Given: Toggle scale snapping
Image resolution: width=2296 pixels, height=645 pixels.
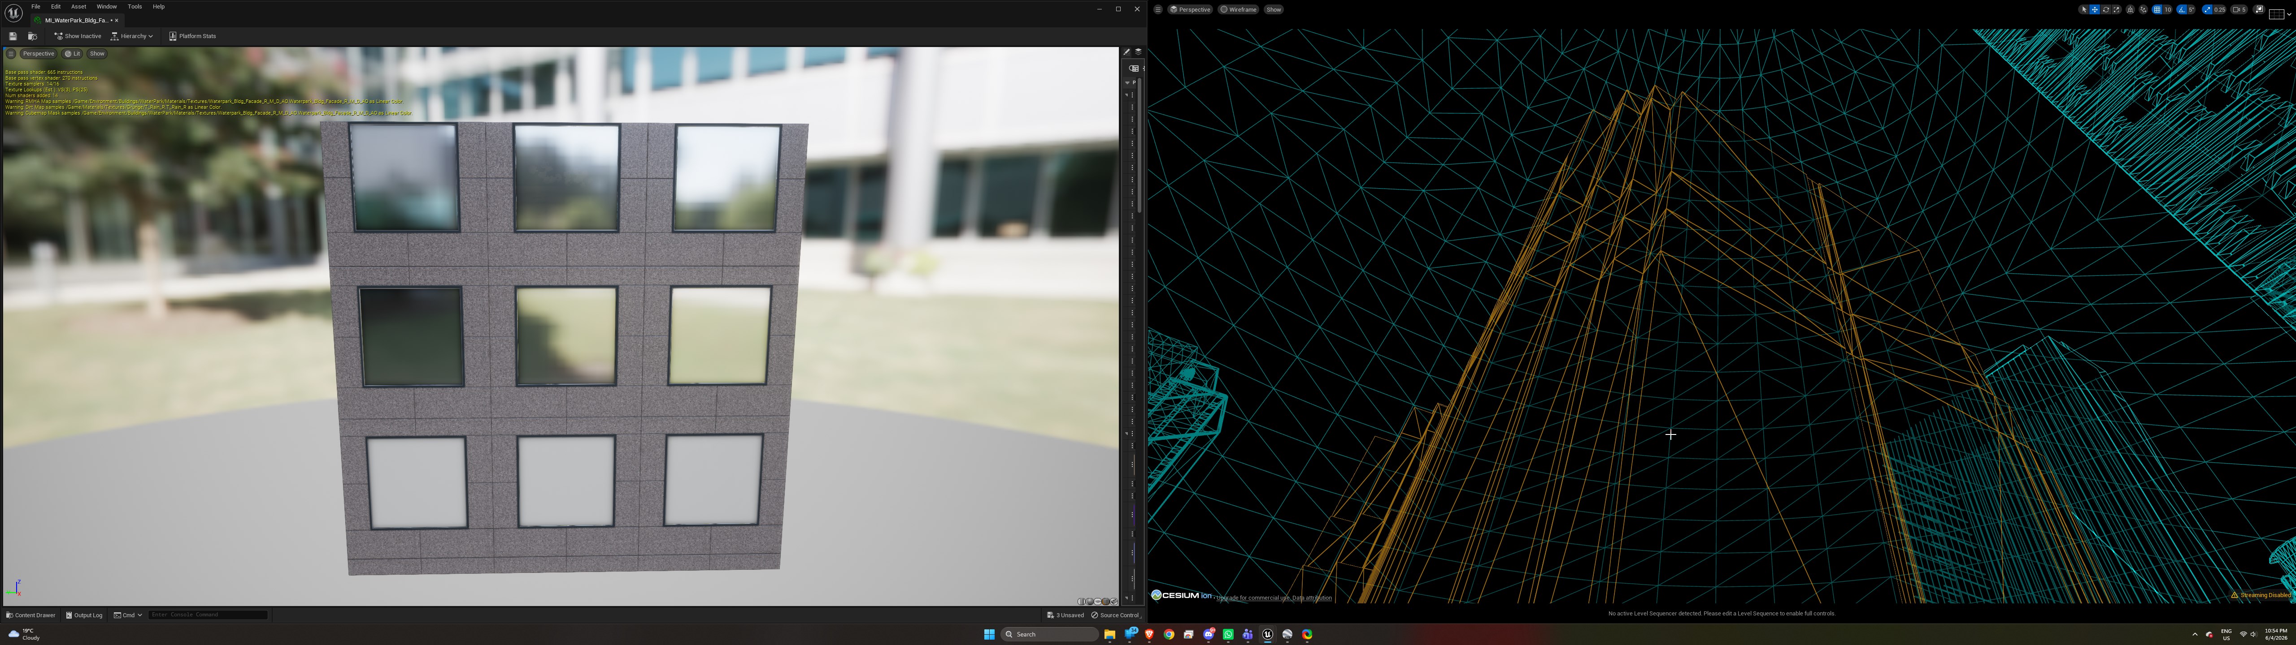Looking at the screenshot, I should 2207,10.
